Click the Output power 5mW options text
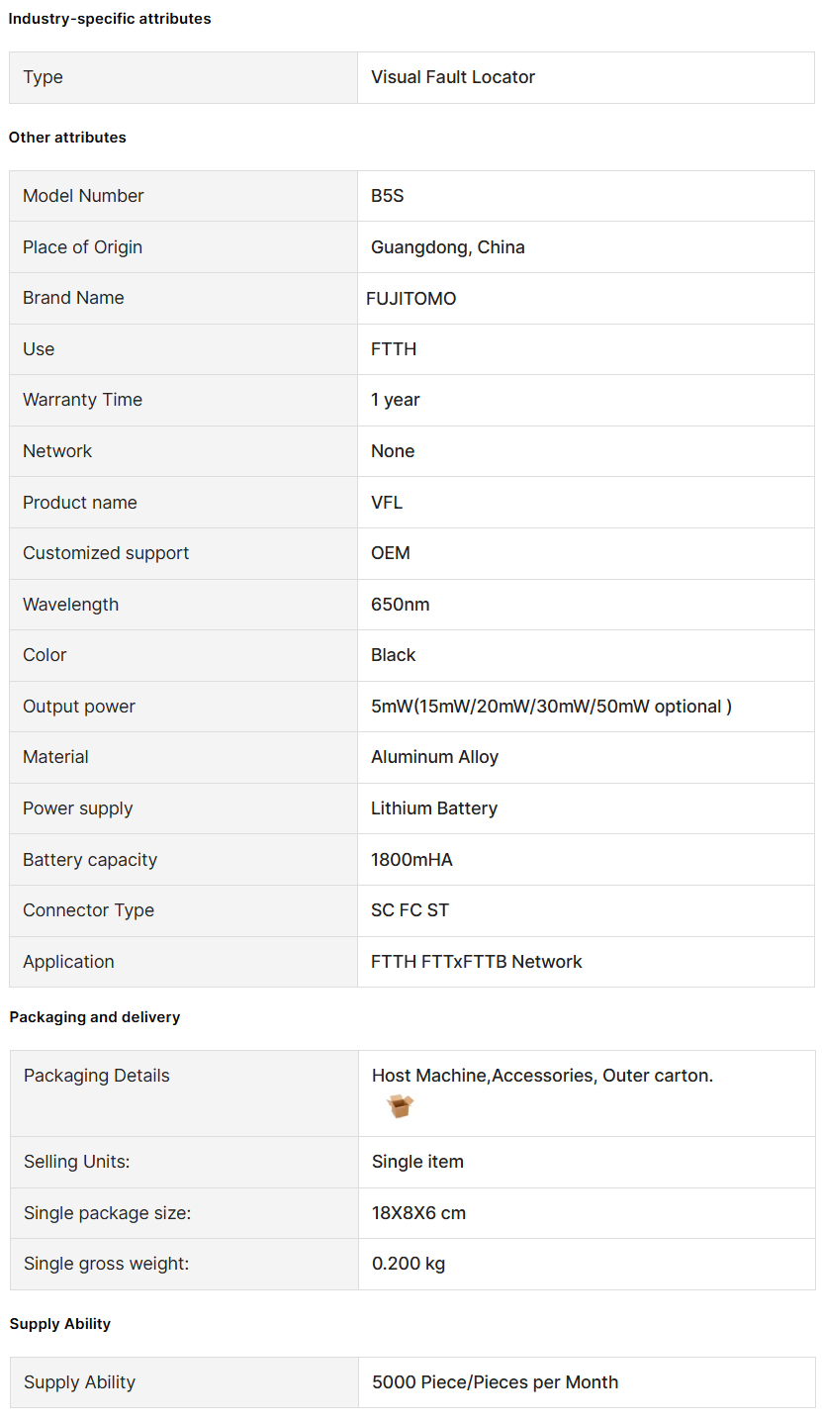Viewport: 822px width, 1421px height. [x=552, y=707]
